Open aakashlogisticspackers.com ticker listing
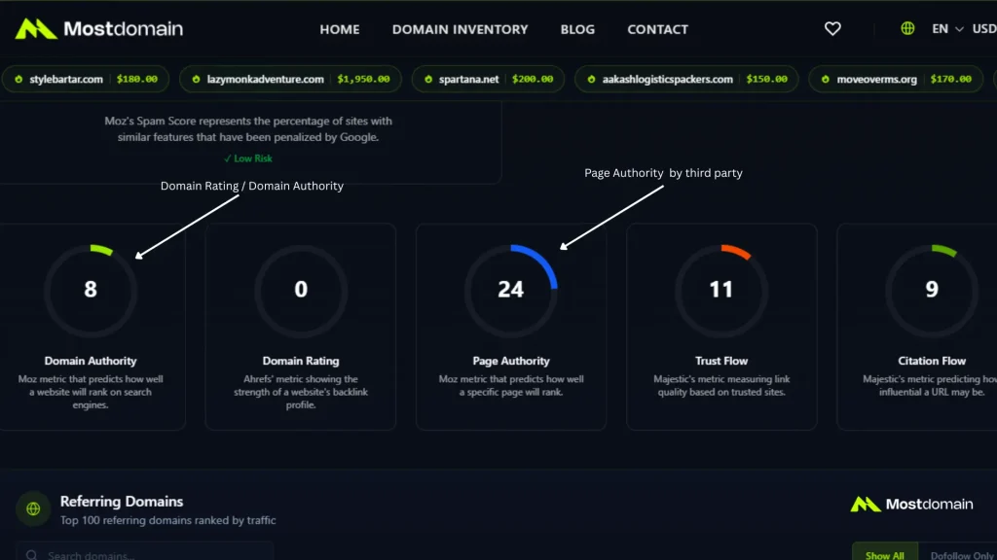 point(686,79)
